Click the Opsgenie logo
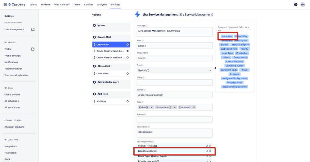Screen dimensions: 310x162 17,5
